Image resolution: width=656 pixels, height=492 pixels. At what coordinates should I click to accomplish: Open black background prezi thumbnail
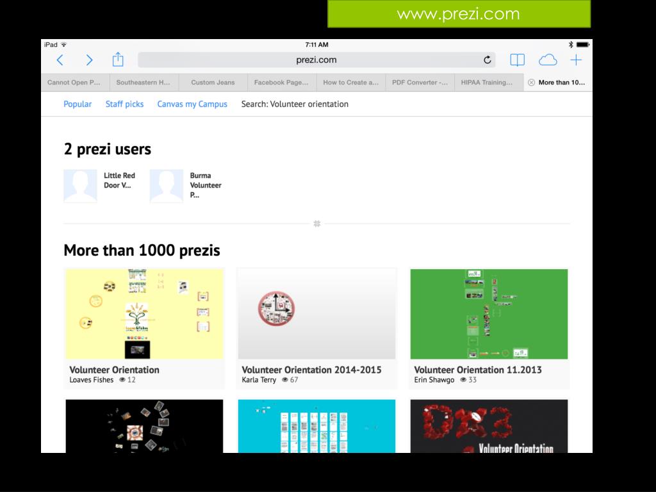point(144,426)
